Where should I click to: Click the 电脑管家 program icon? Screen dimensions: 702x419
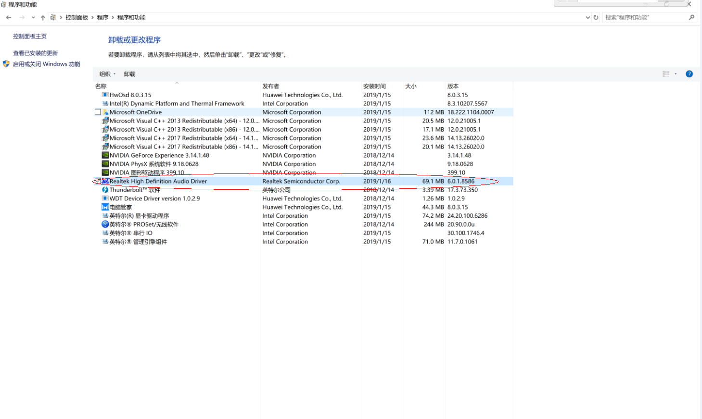point(105,207)
